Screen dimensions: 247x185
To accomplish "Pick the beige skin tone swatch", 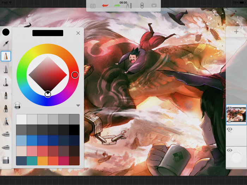I will (21, 151).
